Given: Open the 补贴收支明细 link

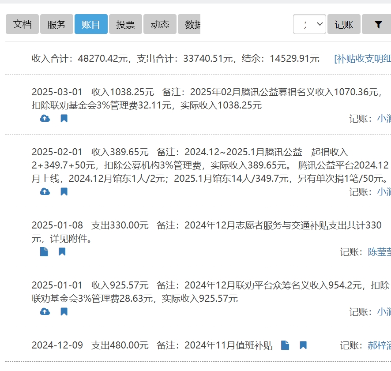Looking at the screenshot, I should pos(362,58).
